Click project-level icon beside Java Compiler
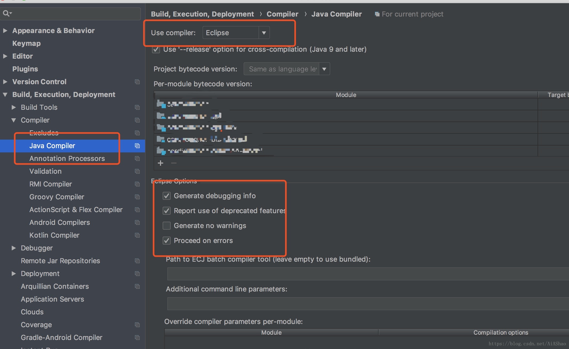Screen dimensions: 569x349 [x=137, y=146]
